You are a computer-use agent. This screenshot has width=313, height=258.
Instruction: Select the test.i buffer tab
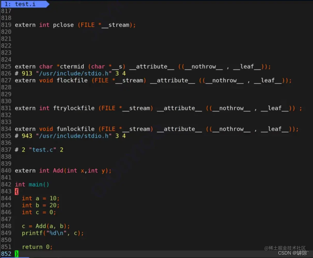tap(24, 4)
